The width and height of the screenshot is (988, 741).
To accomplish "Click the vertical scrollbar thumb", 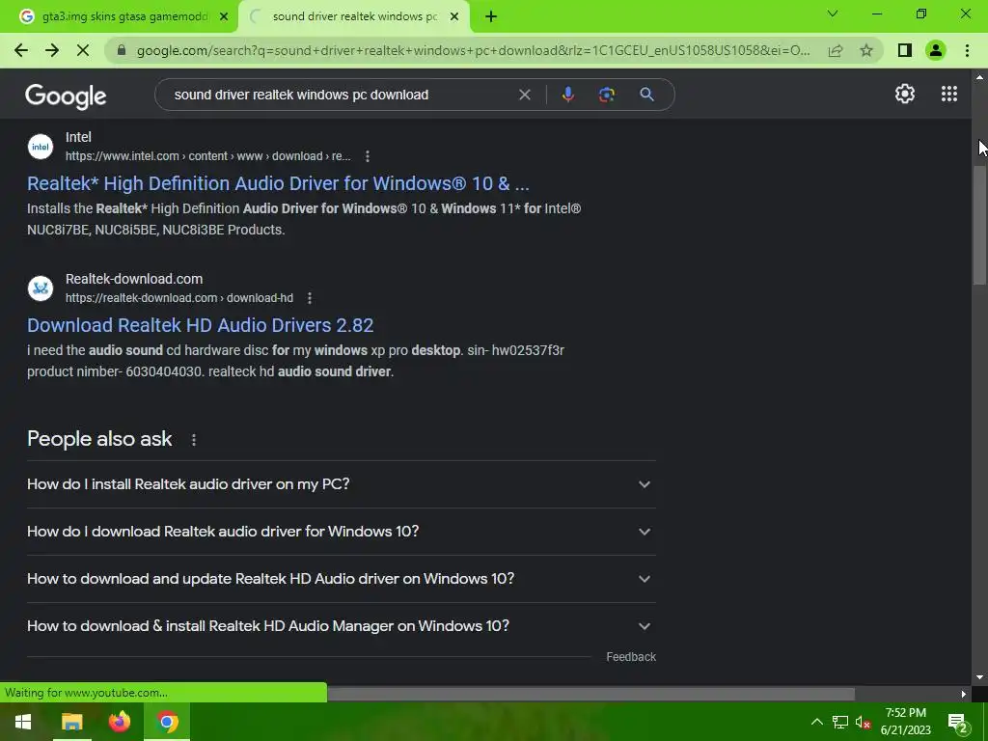I will (979, 224).
